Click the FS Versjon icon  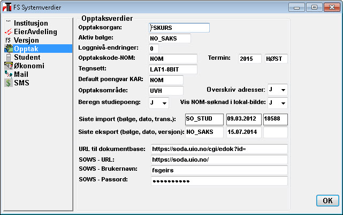point(8,41)
